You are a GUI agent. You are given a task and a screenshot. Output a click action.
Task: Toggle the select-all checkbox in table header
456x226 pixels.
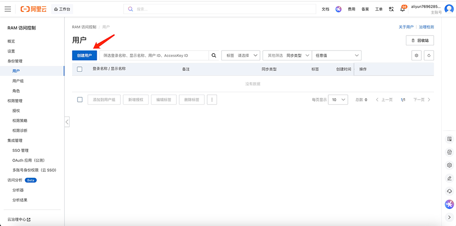pos(80,69)
